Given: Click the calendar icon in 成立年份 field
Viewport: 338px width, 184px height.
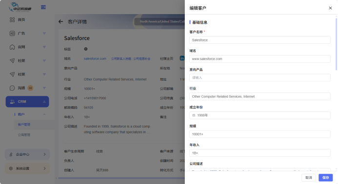Looking at the screenshot, I should coord(194,115).
